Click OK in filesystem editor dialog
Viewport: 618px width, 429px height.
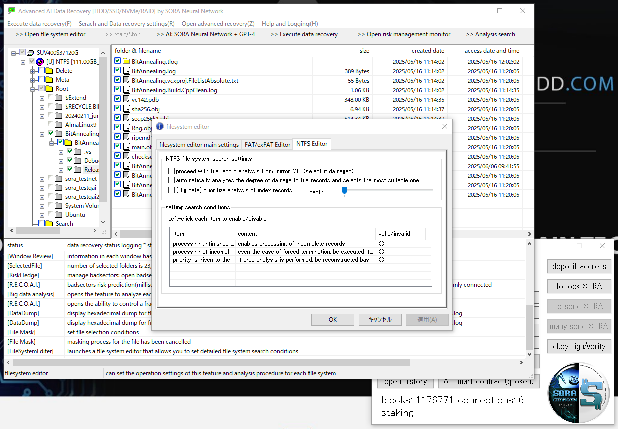point(333,320)
